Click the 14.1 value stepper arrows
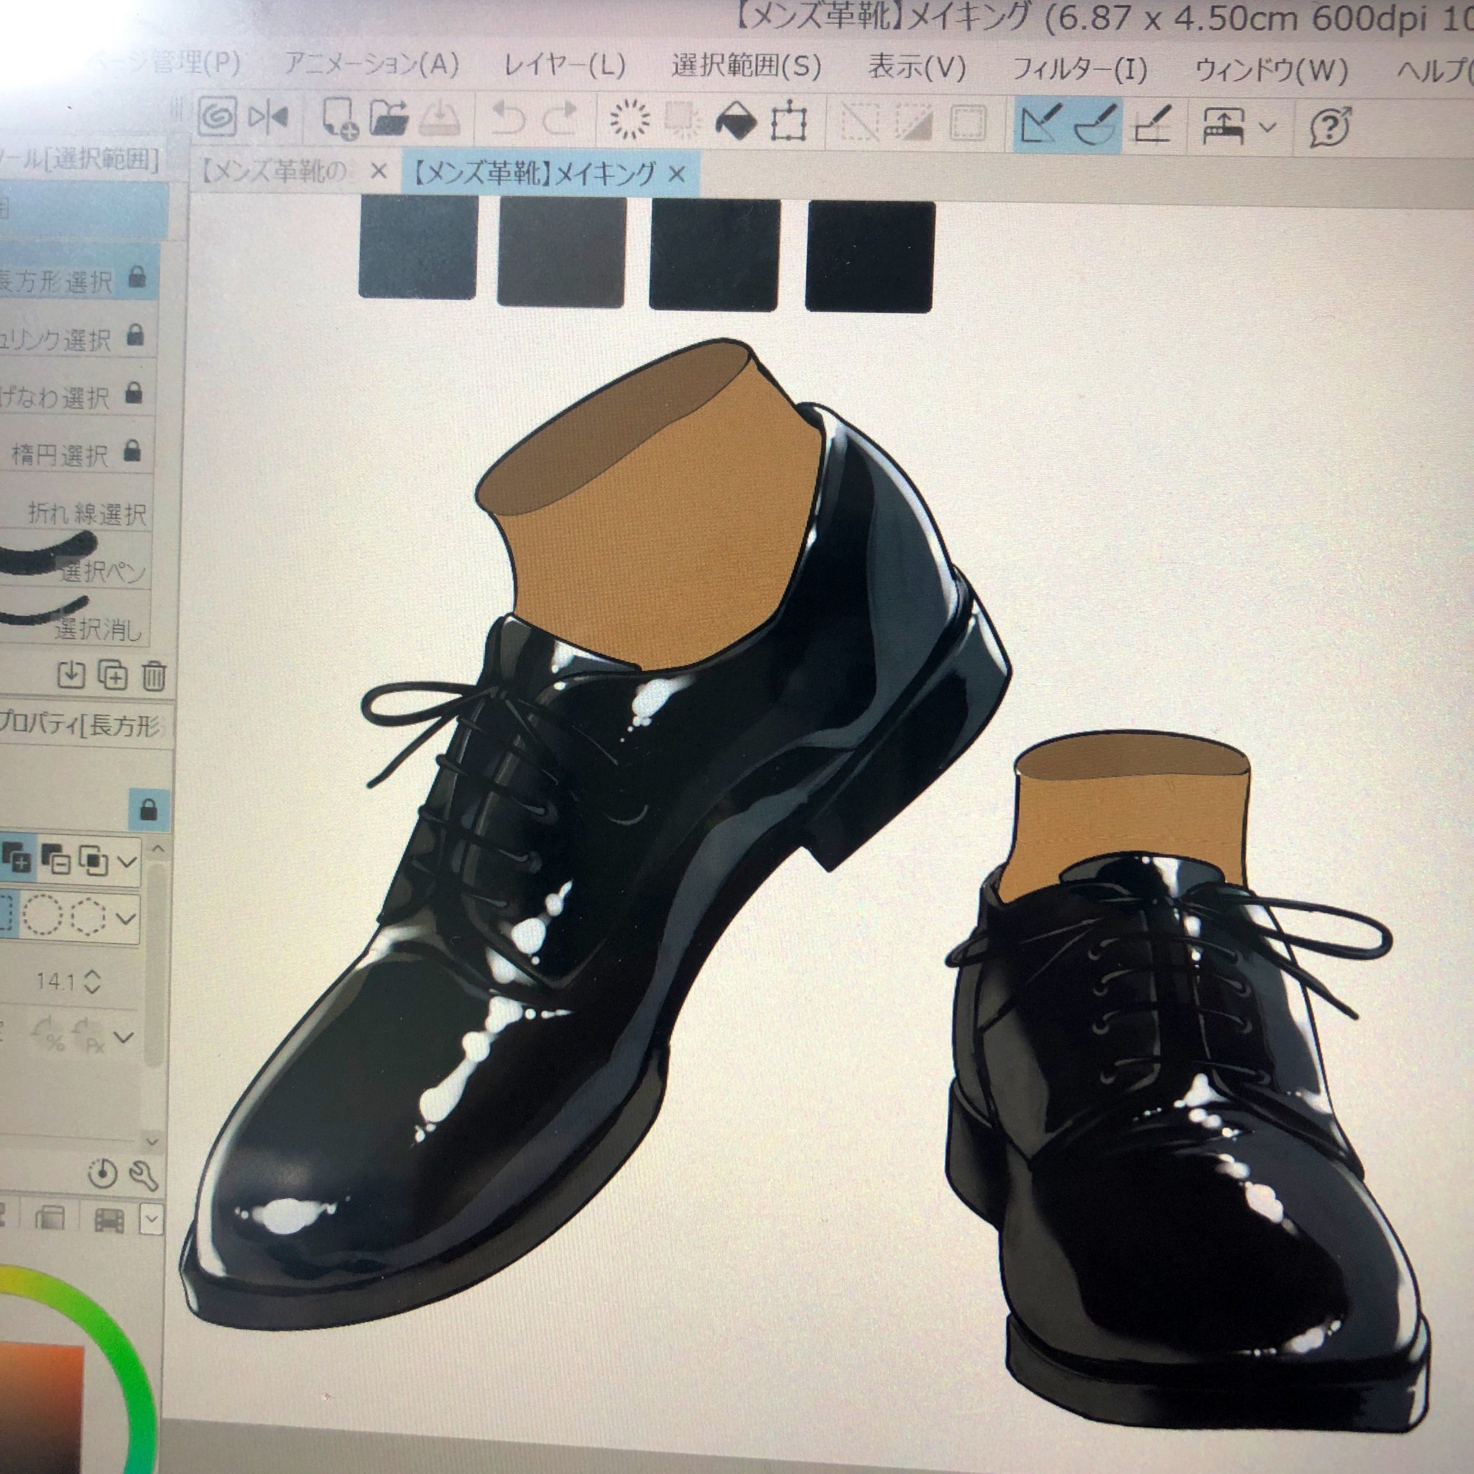The height and width of the screenshot is (1474, 1474). (x=91, y=981)
